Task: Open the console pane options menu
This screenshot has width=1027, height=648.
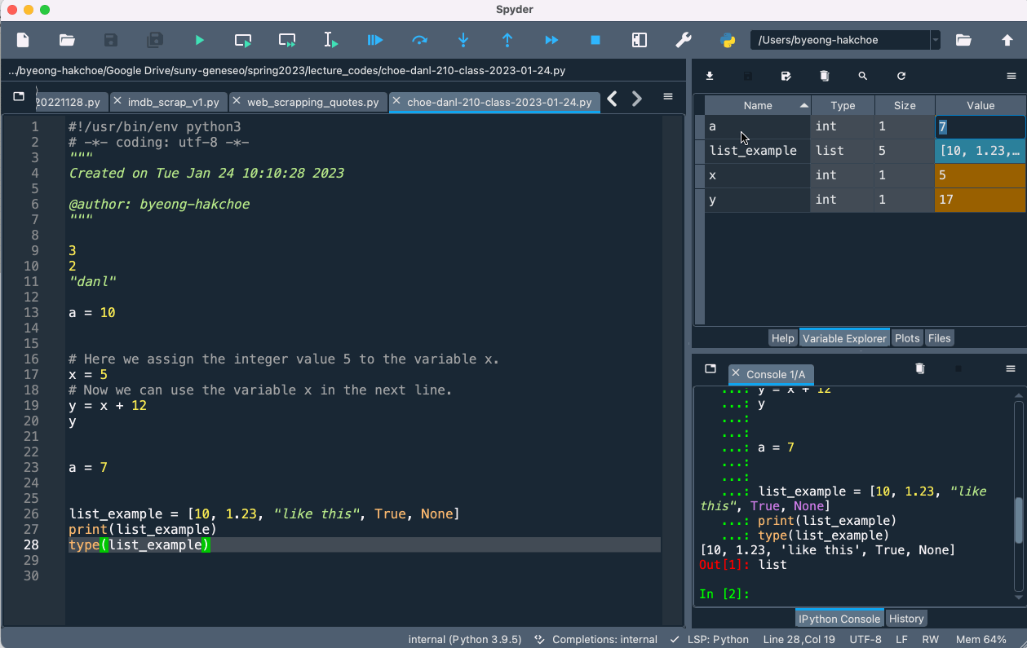Action: point(1011,368)
